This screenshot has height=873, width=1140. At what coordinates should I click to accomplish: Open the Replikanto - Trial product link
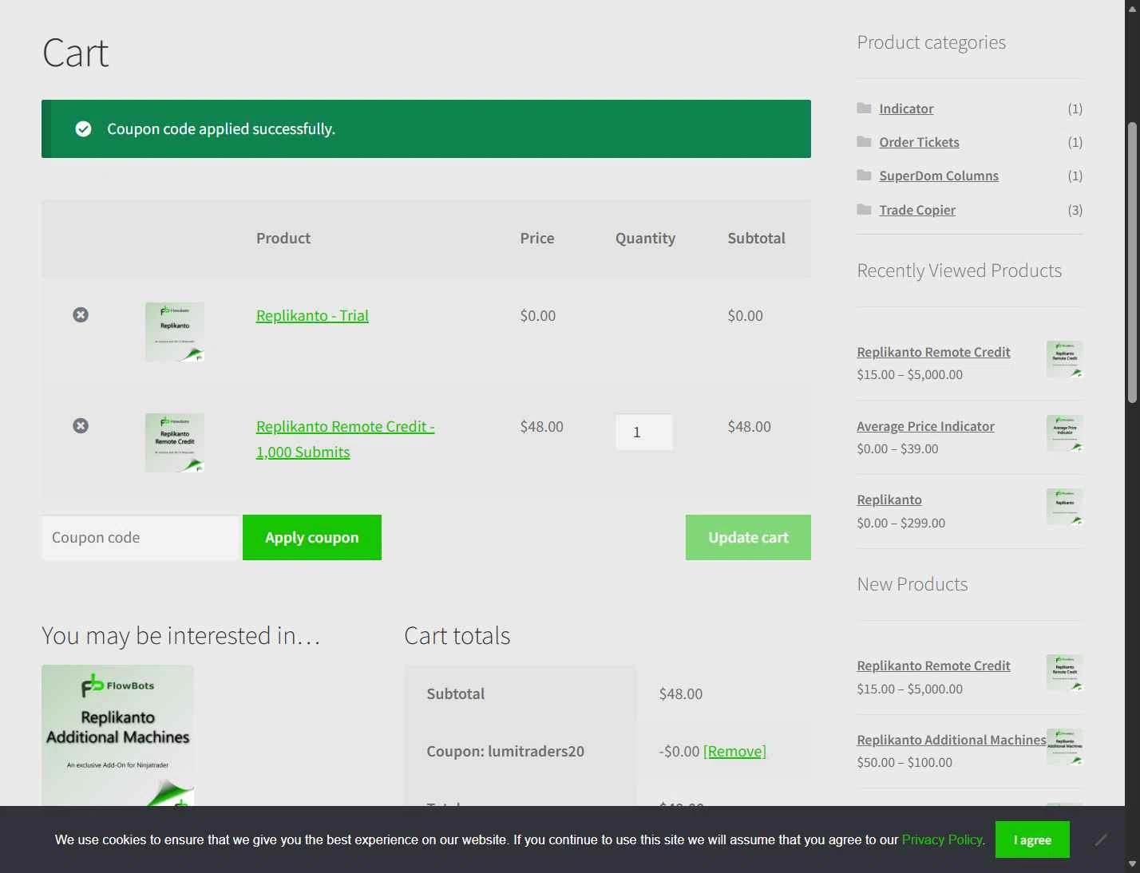click(x=312, y=315)
